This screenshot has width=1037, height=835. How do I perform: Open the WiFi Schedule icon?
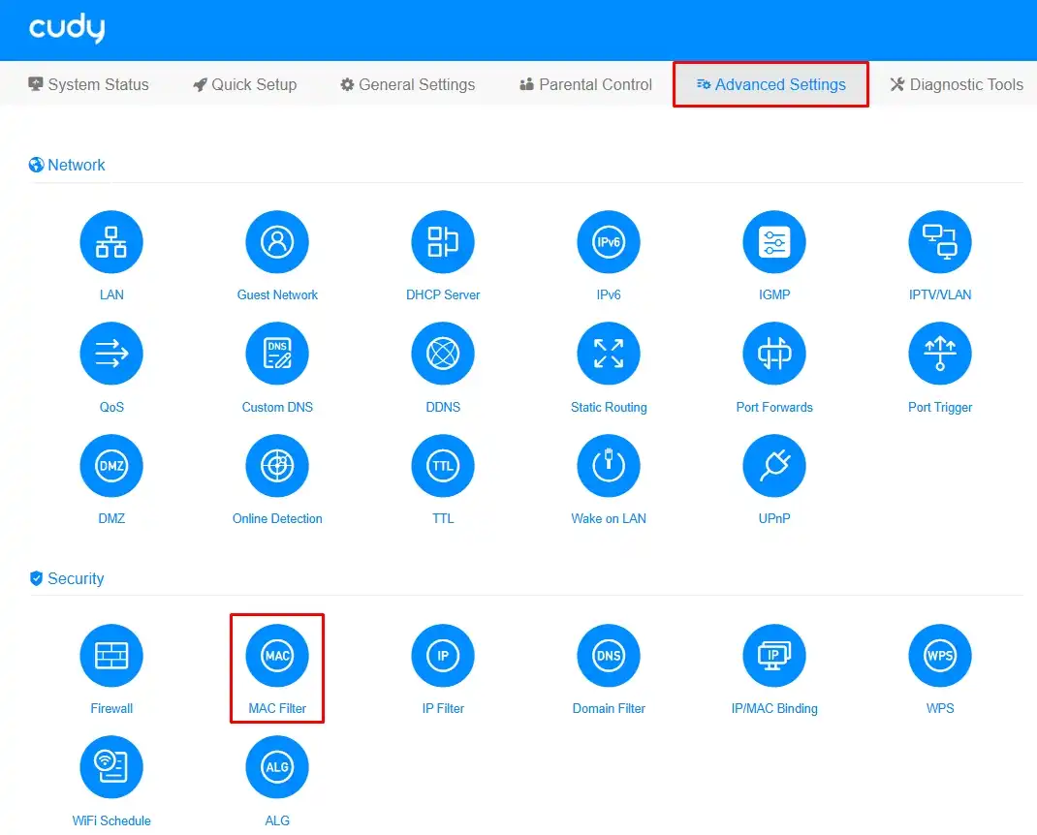coord(111,767)
